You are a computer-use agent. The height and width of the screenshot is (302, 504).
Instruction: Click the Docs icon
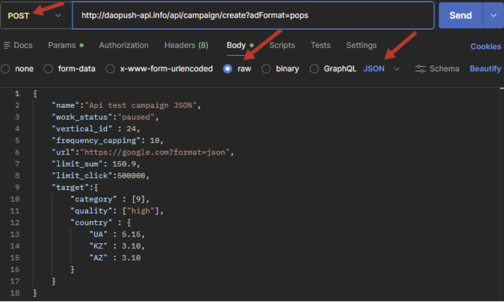(7, 45)
